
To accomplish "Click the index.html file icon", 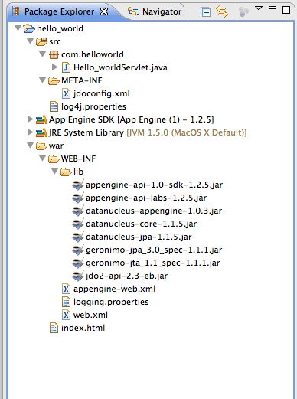I will pos(54,328).
